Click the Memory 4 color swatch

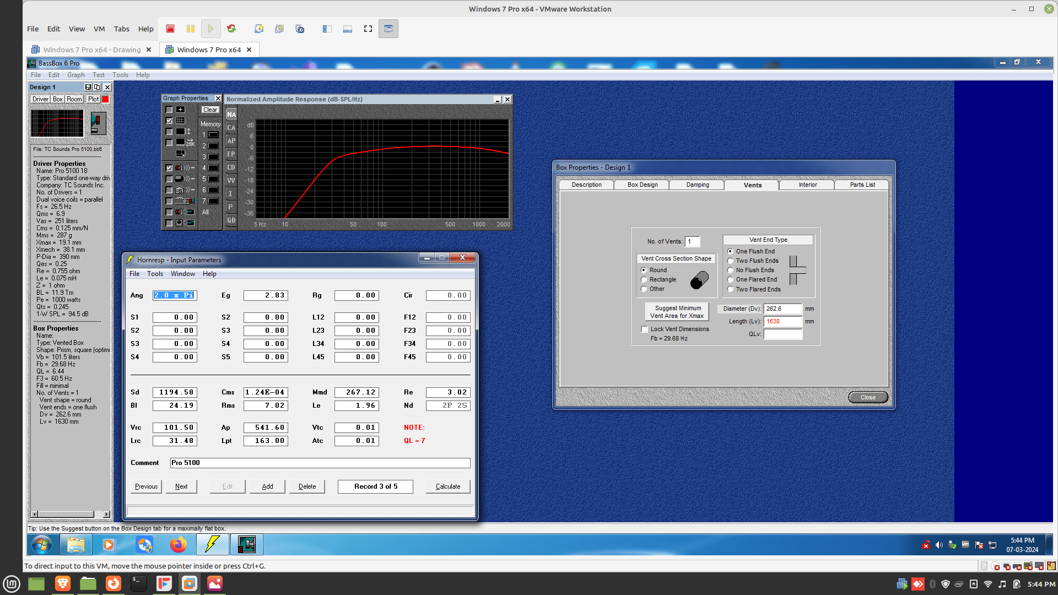pyautogui.click(x=213, y=168)
